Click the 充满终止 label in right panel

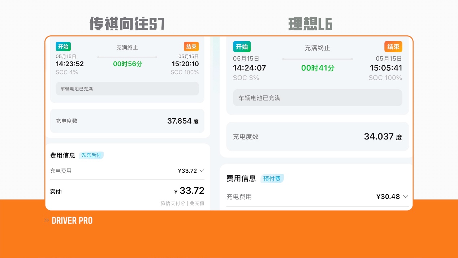point(317,48)
